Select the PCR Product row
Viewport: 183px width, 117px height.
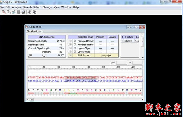tap(93, 55)
